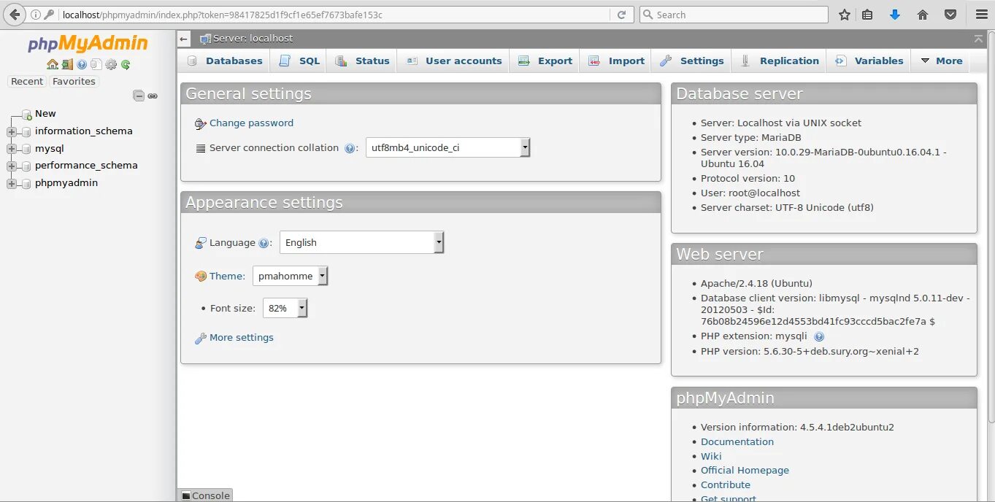Open the Import tab
This screenshot has height=502, width=995.
pos(617,61)
